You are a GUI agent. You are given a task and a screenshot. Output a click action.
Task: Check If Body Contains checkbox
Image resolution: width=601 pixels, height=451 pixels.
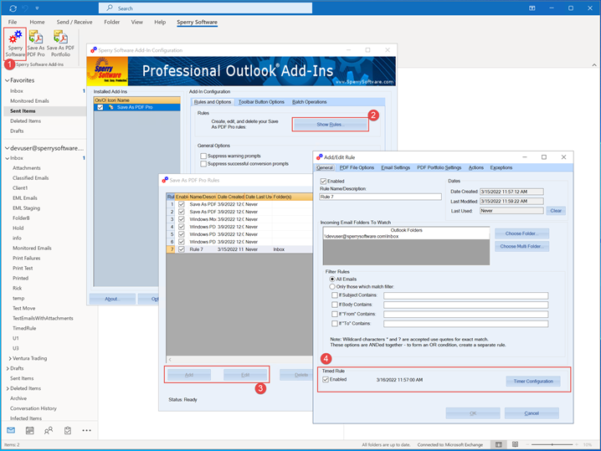pos(335,305)
